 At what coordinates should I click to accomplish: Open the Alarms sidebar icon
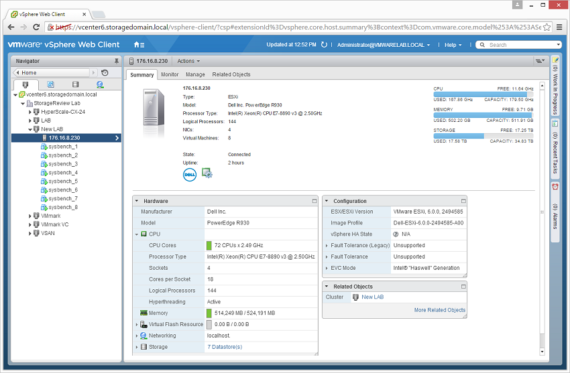555,186
